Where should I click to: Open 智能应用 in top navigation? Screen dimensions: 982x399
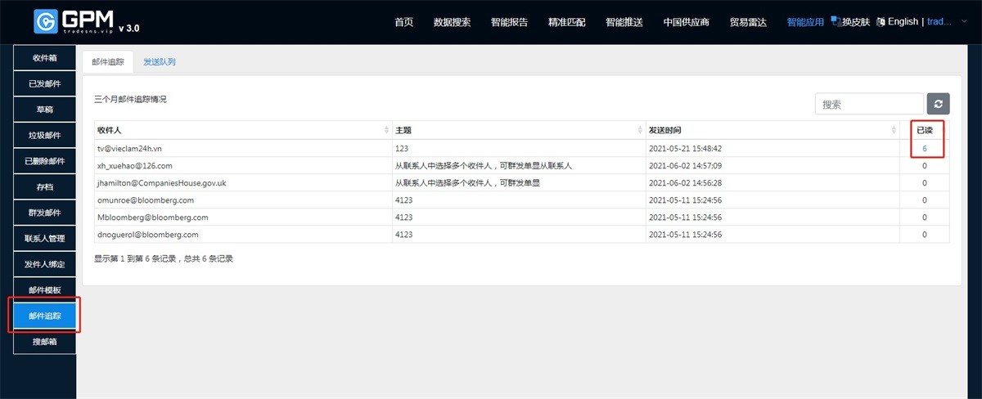pos(805,22)
